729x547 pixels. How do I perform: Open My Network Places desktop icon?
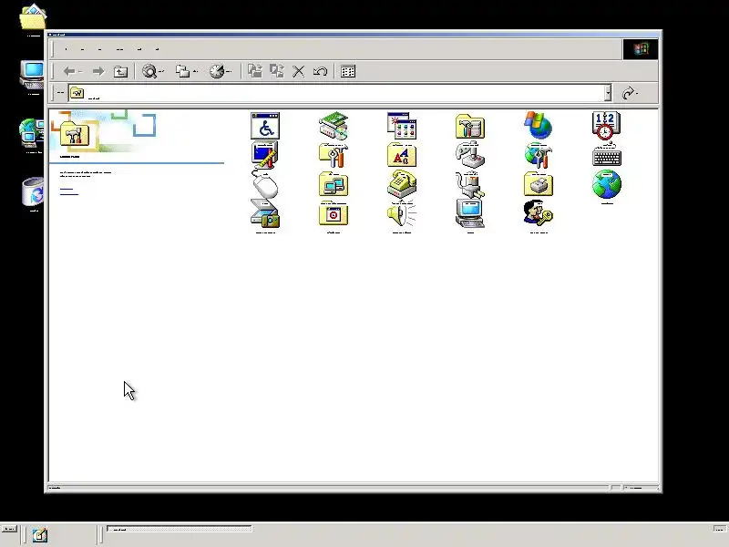[32, 133]
